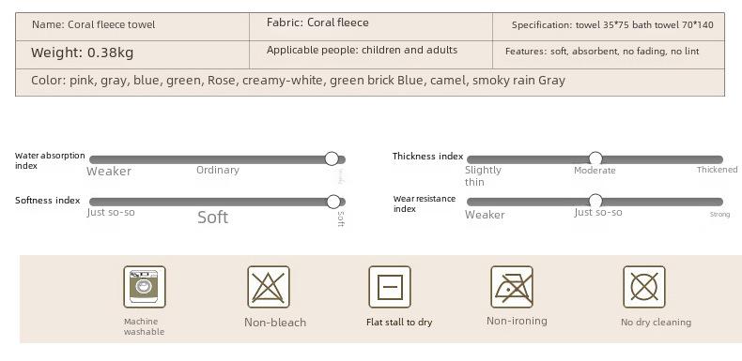
Task: Click the Applicable people cell text
Action: click(362, 50)
